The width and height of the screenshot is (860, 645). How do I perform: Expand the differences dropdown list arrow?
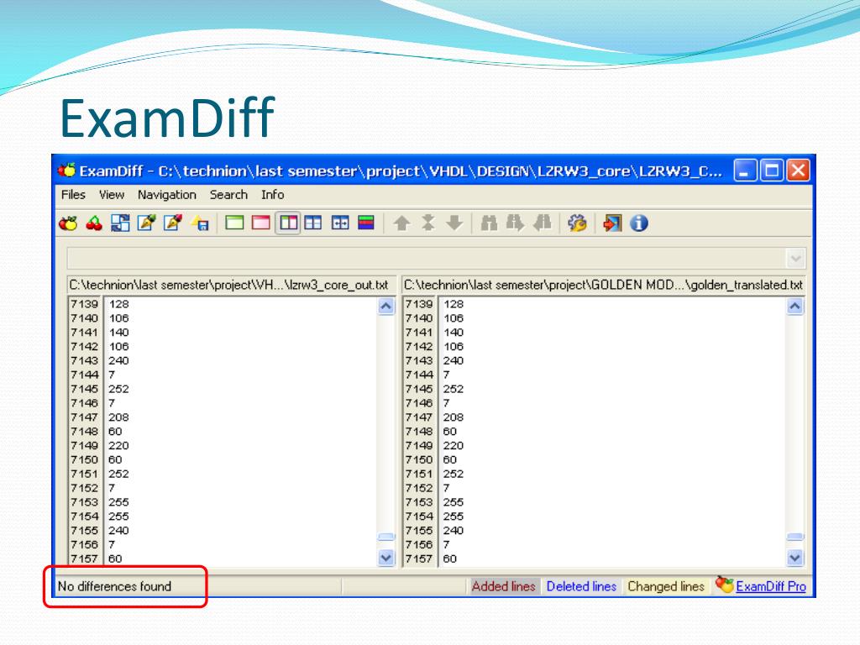coord(795,258)
